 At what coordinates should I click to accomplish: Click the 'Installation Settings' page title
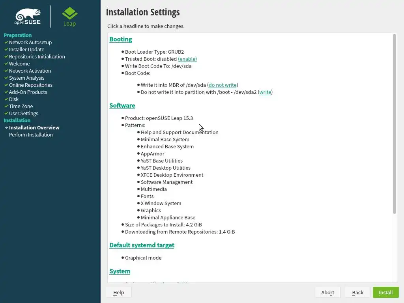[x=143, y=12]
